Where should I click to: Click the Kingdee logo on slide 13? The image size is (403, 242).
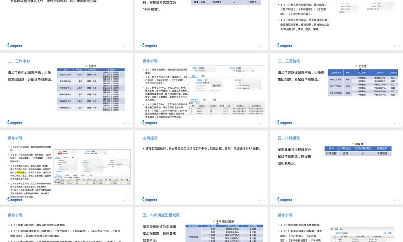tap(284, 46)
